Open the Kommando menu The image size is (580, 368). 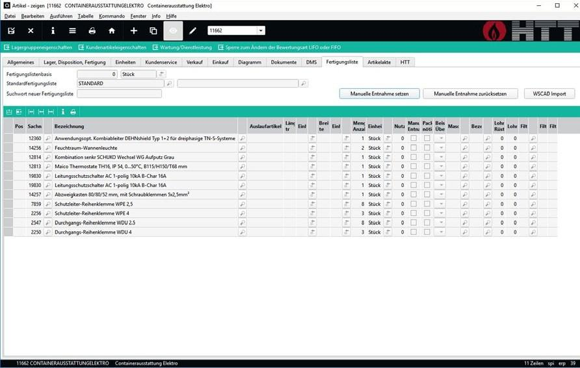112,16
